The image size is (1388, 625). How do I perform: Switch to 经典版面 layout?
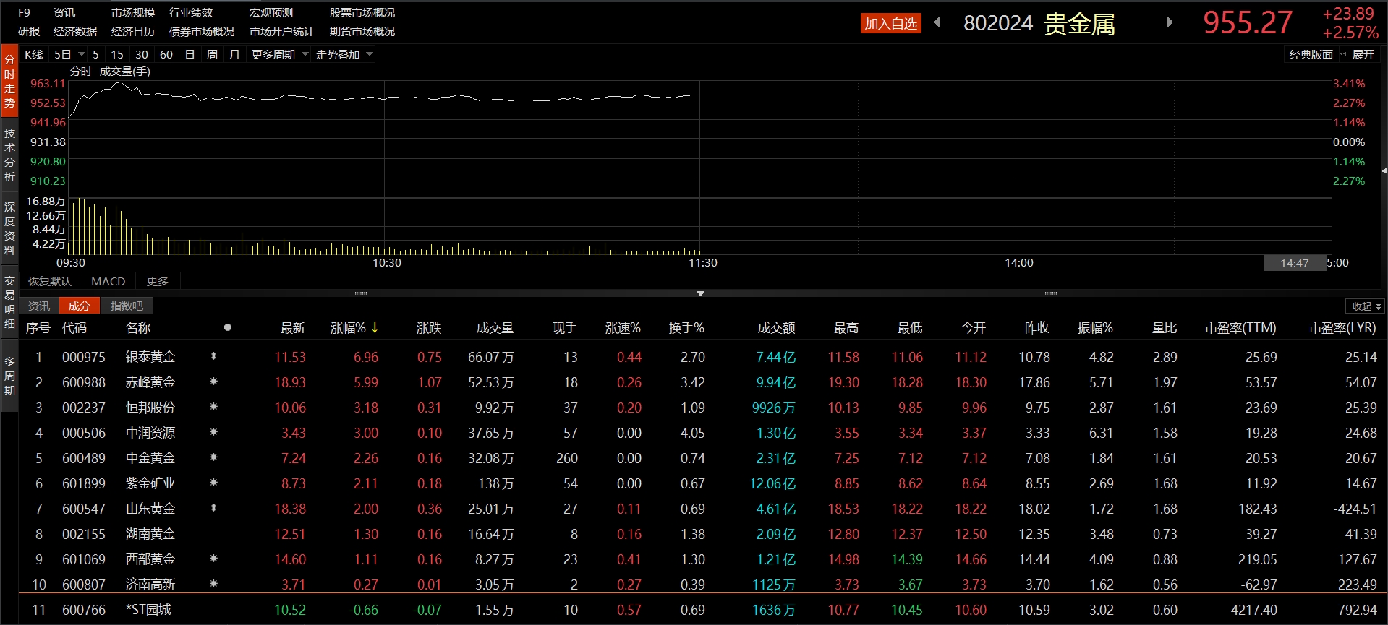click(x=1311, y=55)
